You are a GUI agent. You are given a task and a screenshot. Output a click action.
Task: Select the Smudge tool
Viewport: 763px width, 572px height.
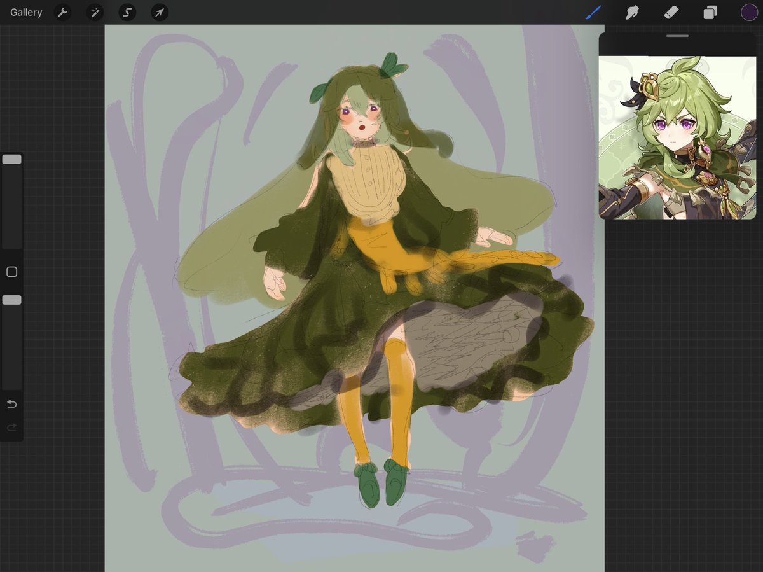pyautogui.click(x=631, y=12)
